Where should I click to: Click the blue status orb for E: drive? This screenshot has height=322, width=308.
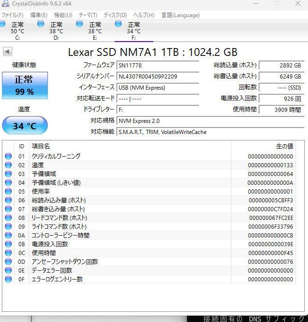[79, 24]
